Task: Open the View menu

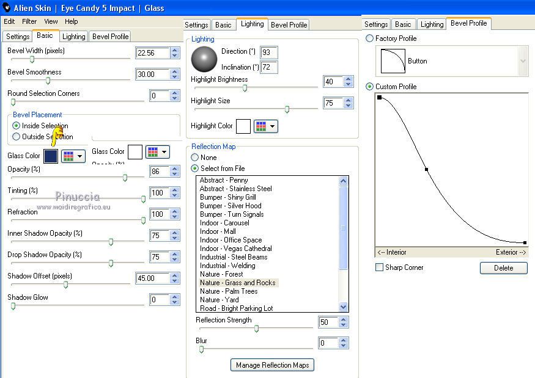Action: [x=51, y=21]
